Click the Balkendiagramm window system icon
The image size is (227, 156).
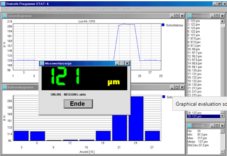5,87
